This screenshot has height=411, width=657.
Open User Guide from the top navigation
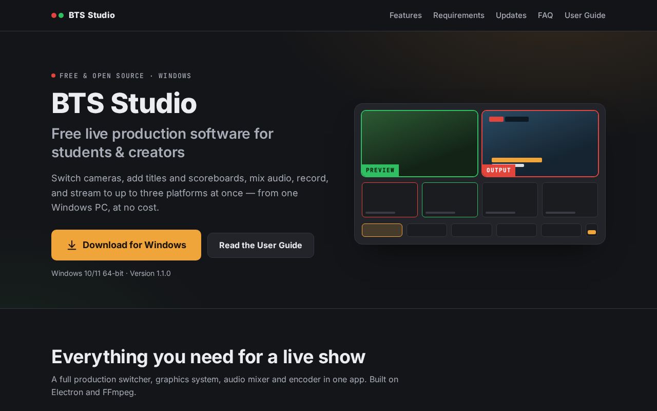pyautogui.click(x=585, y=15)
